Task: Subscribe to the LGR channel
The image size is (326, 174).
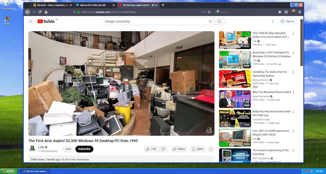Action: pos(84,149)
